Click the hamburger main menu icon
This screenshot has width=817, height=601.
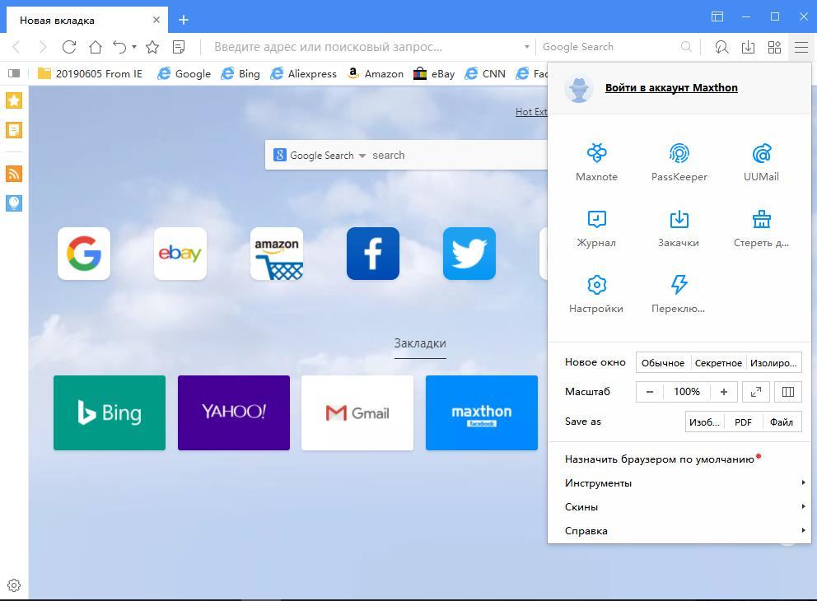tap(801, 47)
